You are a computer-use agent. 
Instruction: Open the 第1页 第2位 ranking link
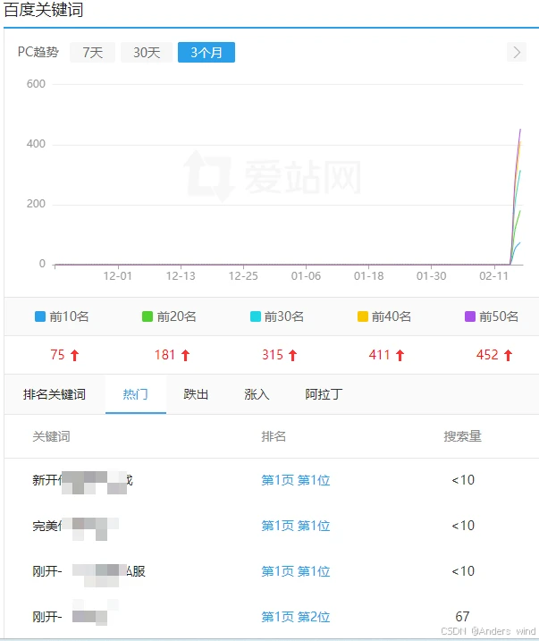[x=296, y=617]
